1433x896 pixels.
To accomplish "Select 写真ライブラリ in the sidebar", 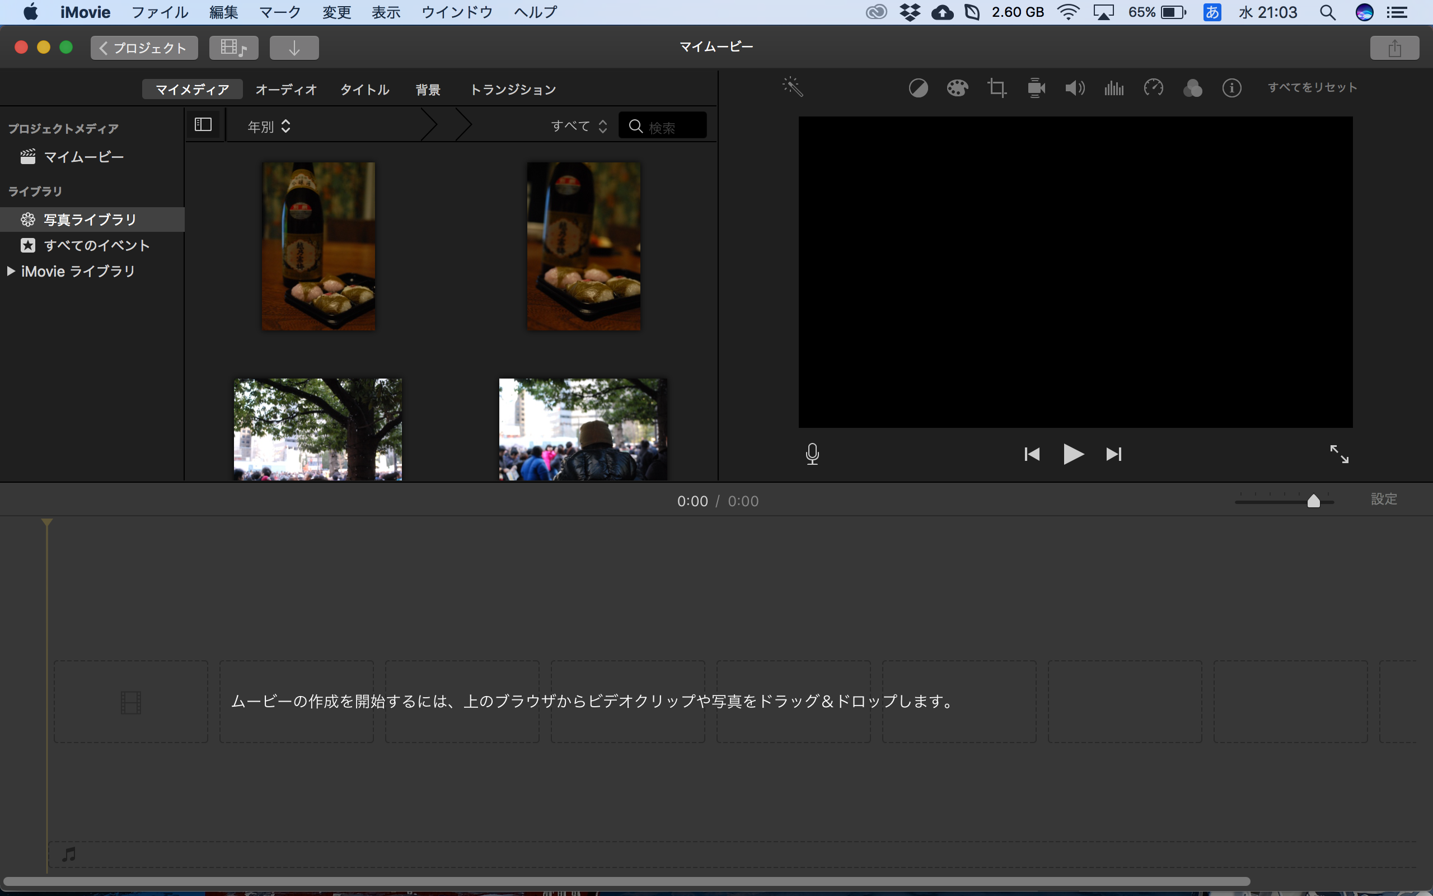I will (92, 220).
